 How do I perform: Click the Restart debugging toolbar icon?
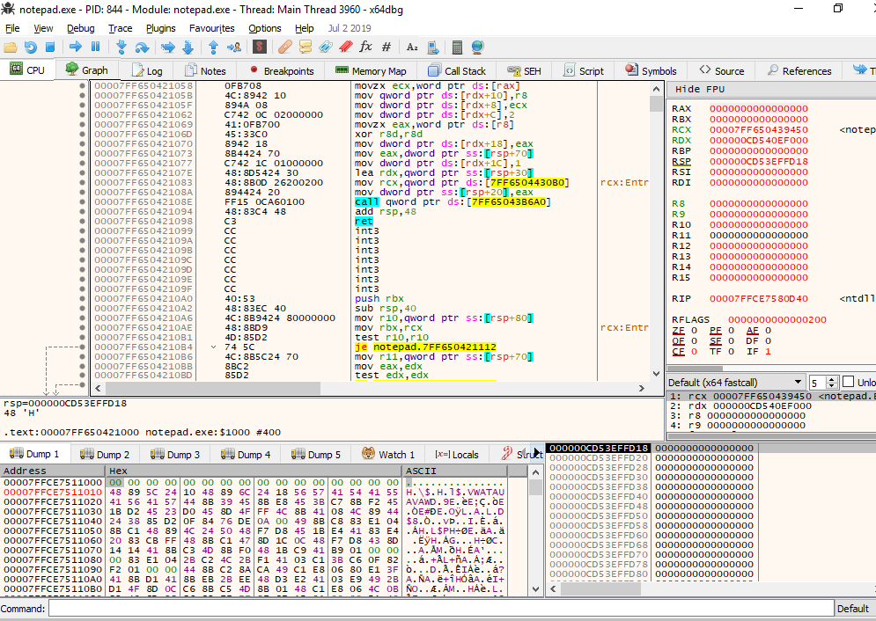click(31, 47)
